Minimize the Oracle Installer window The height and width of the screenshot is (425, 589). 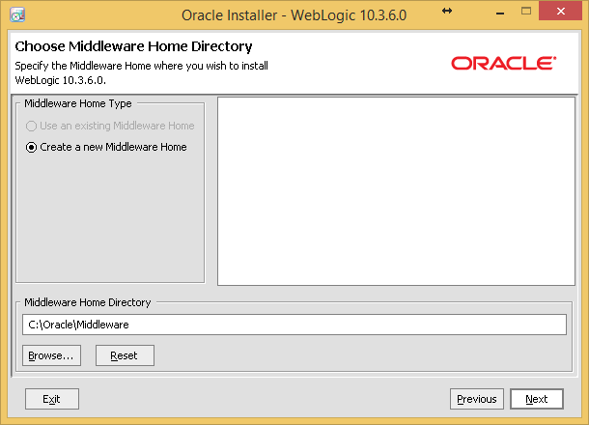point(500,13)
